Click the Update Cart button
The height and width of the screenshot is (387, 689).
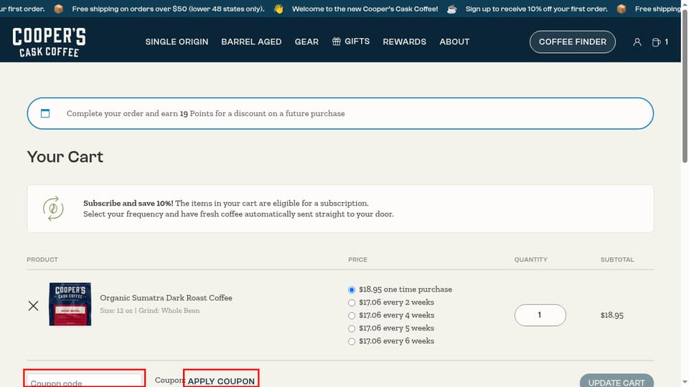pos(617,381)
